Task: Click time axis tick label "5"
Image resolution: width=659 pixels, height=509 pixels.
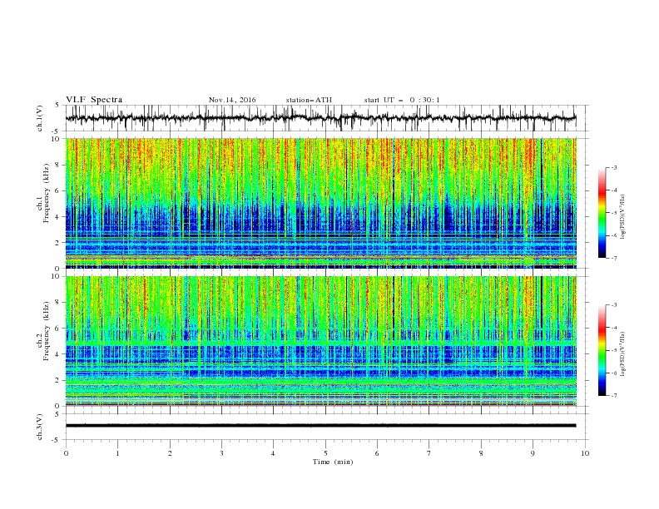Action: (x=325, y=453)
